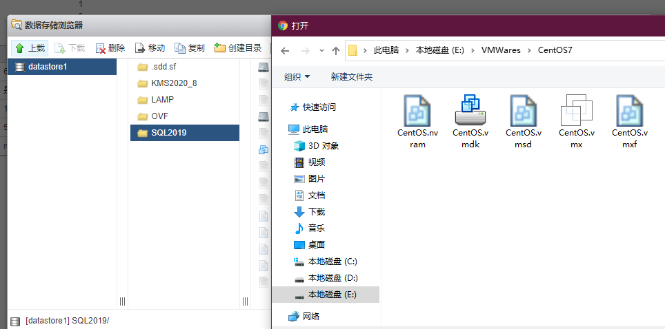Open the .sdd.sf folder
This screenshot has height=329, width=665.
[x=184, y=67]
